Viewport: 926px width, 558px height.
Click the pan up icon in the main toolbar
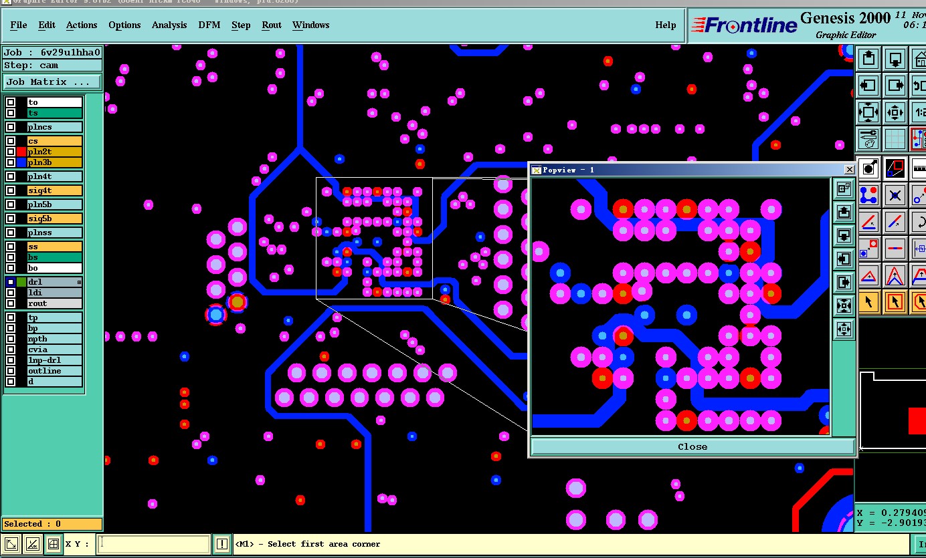pyautogui.click(x=868, y=58)
